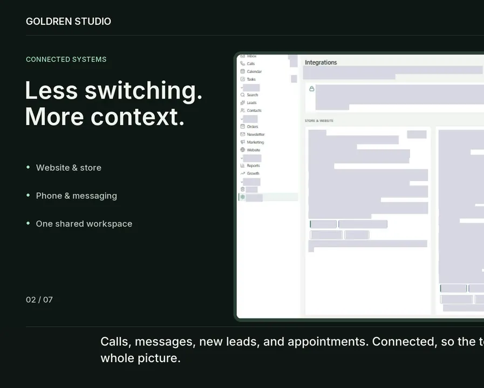Click the Calls phone icon
This screenshot has width=484, height=388.
[x=243, y=64]
